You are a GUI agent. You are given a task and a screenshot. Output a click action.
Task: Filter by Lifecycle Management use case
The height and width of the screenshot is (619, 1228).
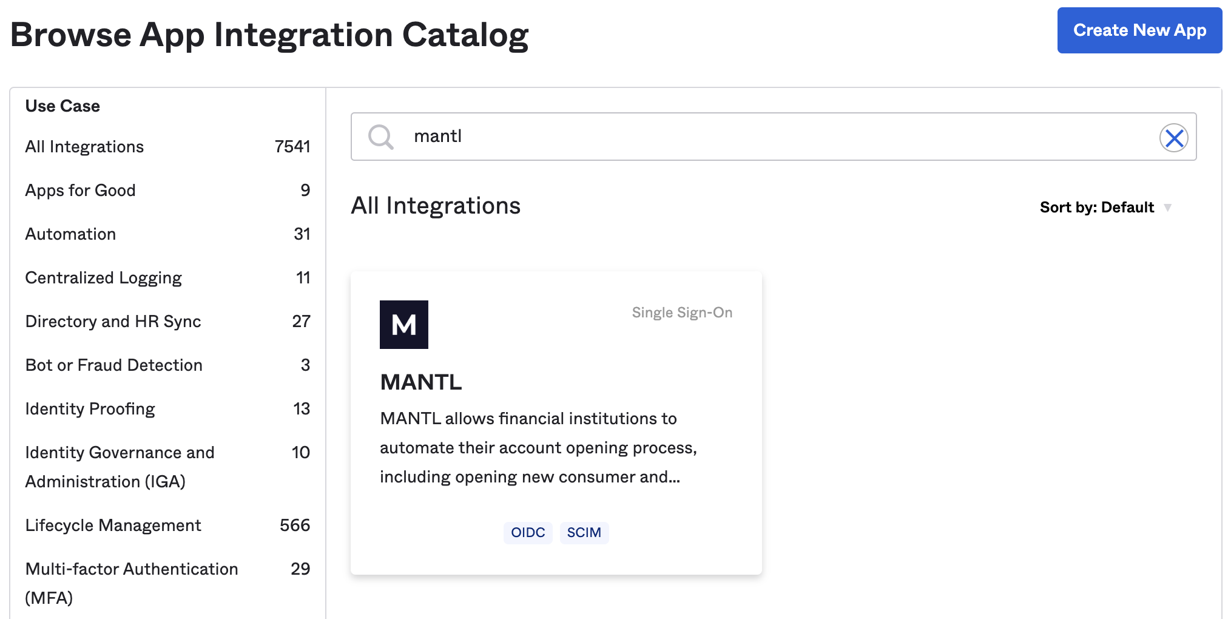coord(113,525)
